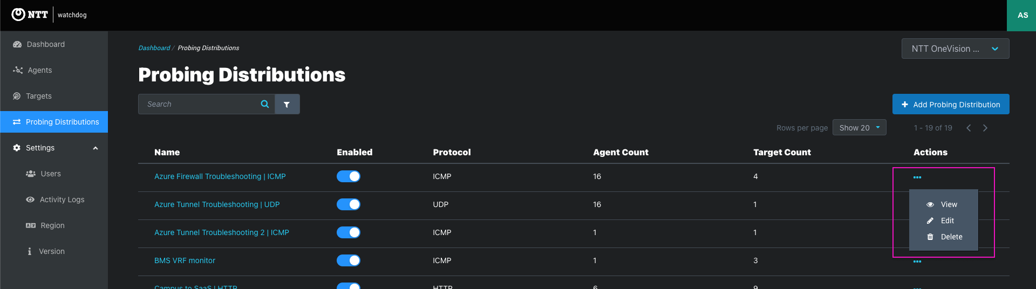Turn off BMS VRF monitor toggle
This screenshot has height=289, width=1036.
point(349,260)
